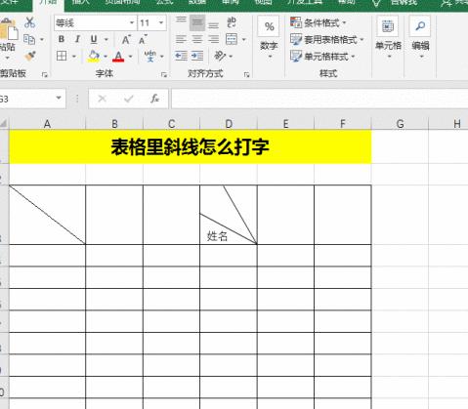Select the Format Painter brush icon
468x409 pixels.
[30, 57]
